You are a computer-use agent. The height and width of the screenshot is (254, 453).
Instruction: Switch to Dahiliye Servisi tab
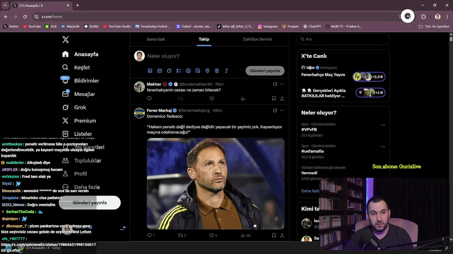pyautogui.click(x=257, y=39)
